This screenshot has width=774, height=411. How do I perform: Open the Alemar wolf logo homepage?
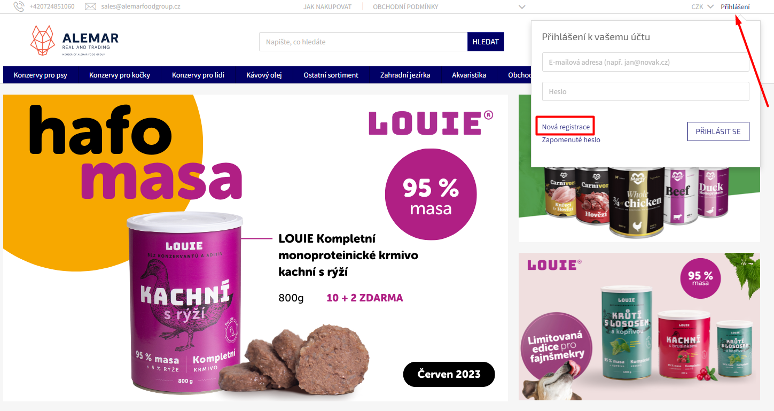(x=74, y=41)
